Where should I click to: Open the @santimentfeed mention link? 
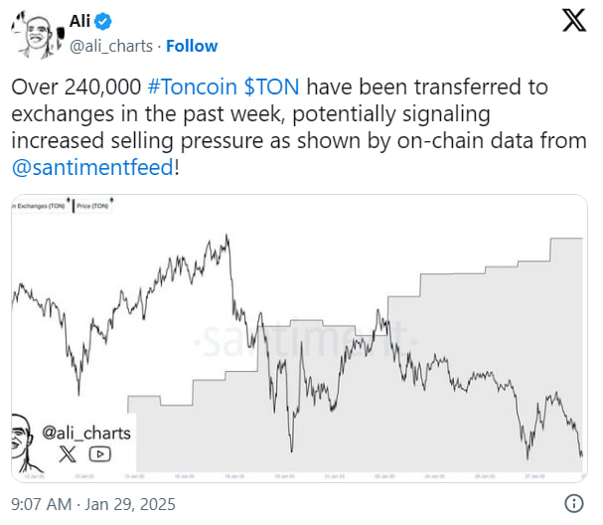92,168
